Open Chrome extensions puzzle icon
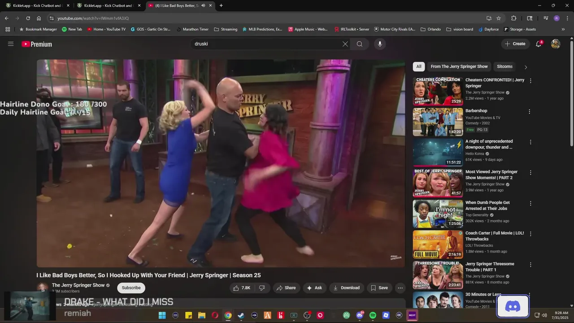The width and height of the screenshot is (574, 323). [514, 18]
